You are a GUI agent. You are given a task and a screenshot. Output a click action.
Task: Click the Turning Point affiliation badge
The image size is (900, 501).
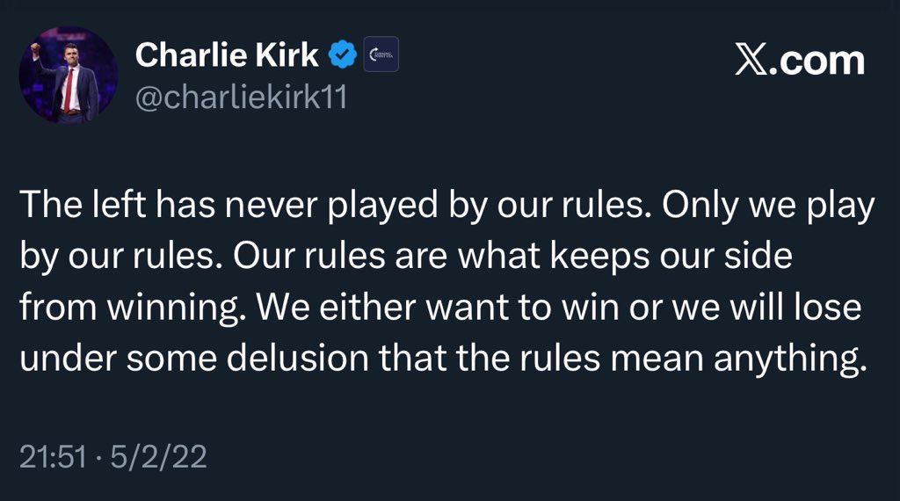(x=381, y=54)
